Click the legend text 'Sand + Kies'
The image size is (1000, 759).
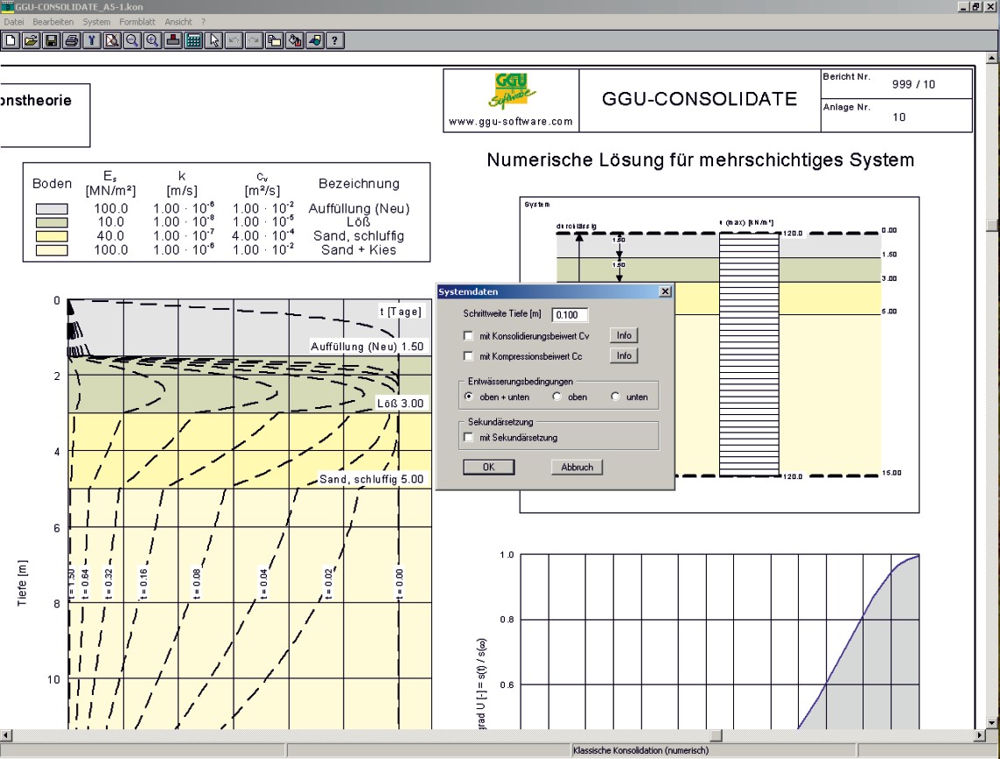(x=359, y=250)
